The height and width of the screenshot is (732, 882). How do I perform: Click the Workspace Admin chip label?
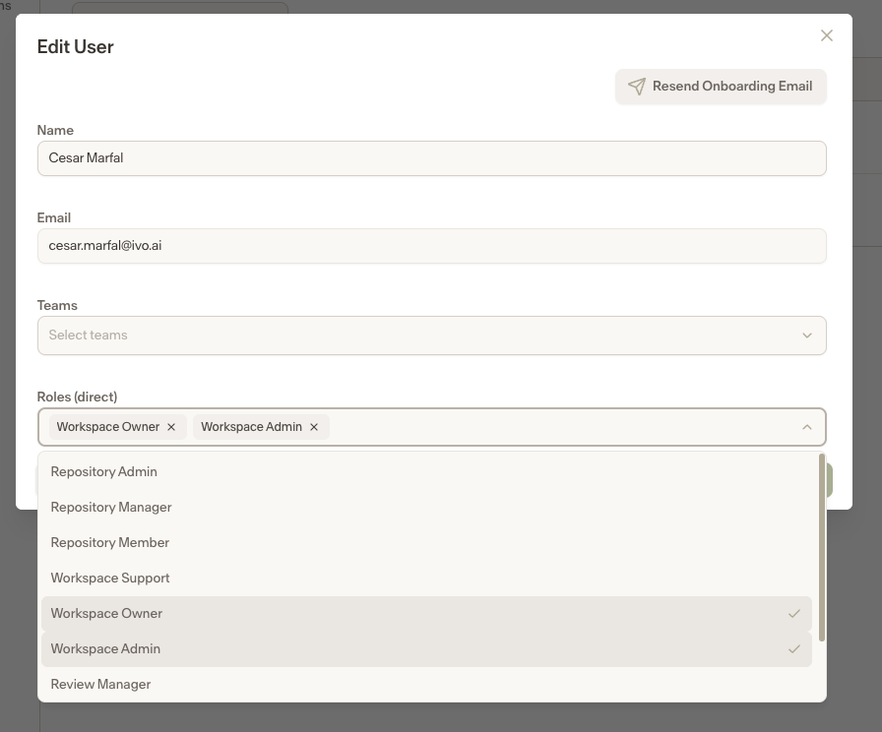coord(251,427)
